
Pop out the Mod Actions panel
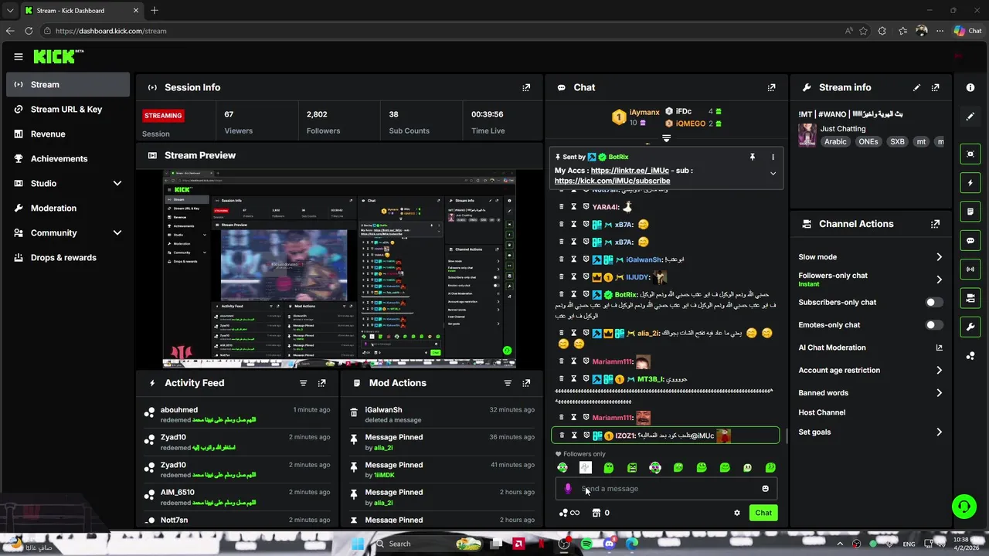click(x=526, y=383)
